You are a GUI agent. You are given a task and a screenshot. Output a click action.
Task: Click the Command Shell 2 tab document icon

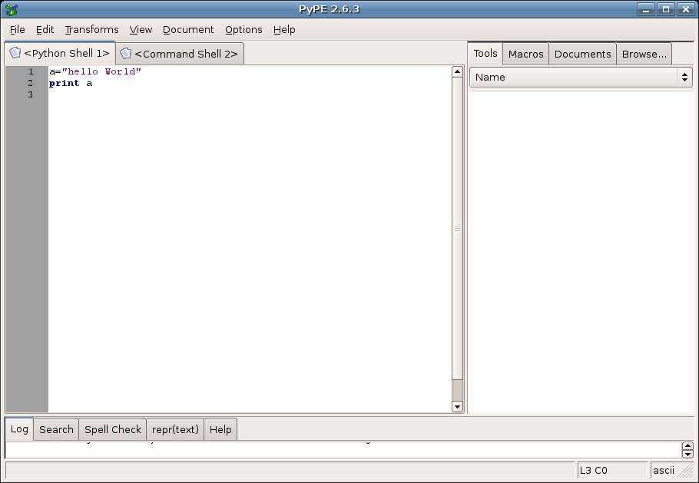pyautogui.click(x=126, y=54)
